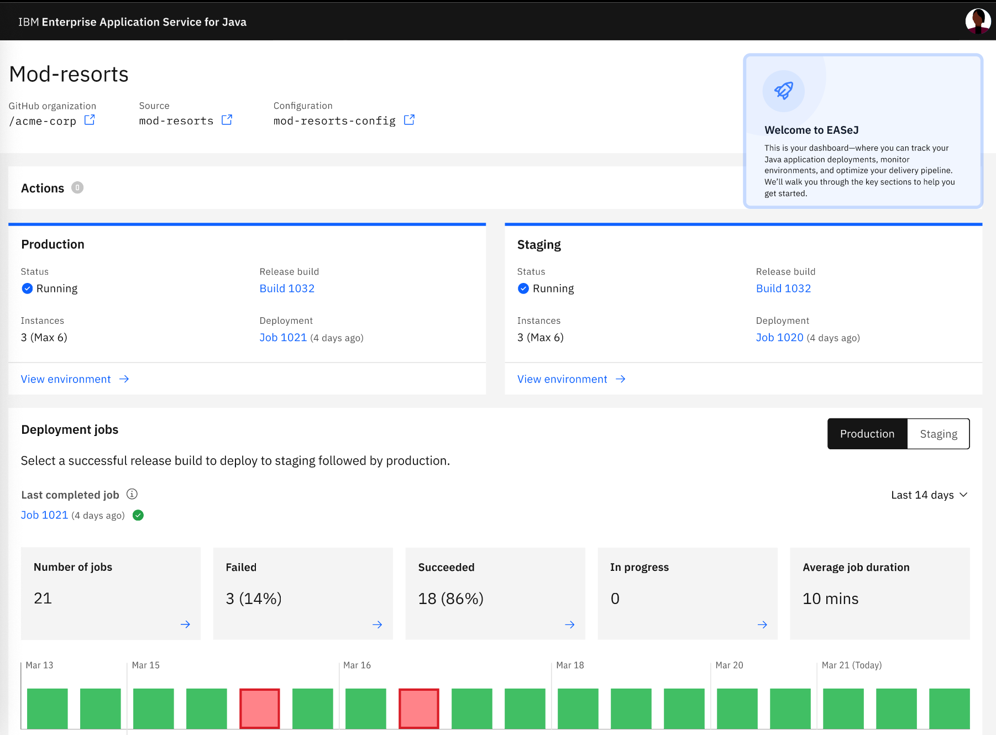Open Staging release Build 1032 link
This screenshot has width=996, height=735.
click(783, 288)
